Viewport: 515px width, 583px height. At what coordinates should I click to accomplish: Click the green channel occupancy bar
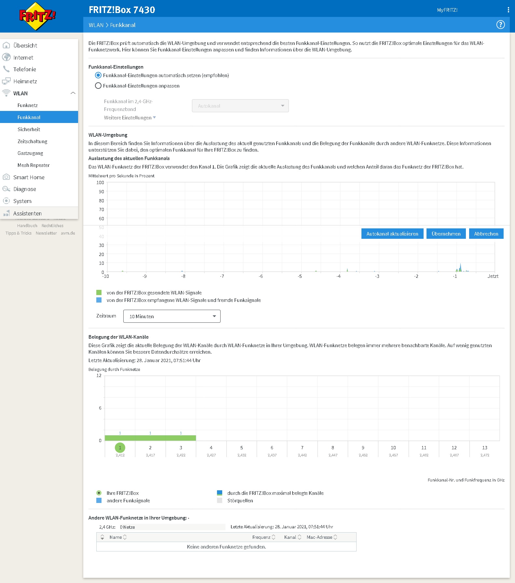click(150, 438)
